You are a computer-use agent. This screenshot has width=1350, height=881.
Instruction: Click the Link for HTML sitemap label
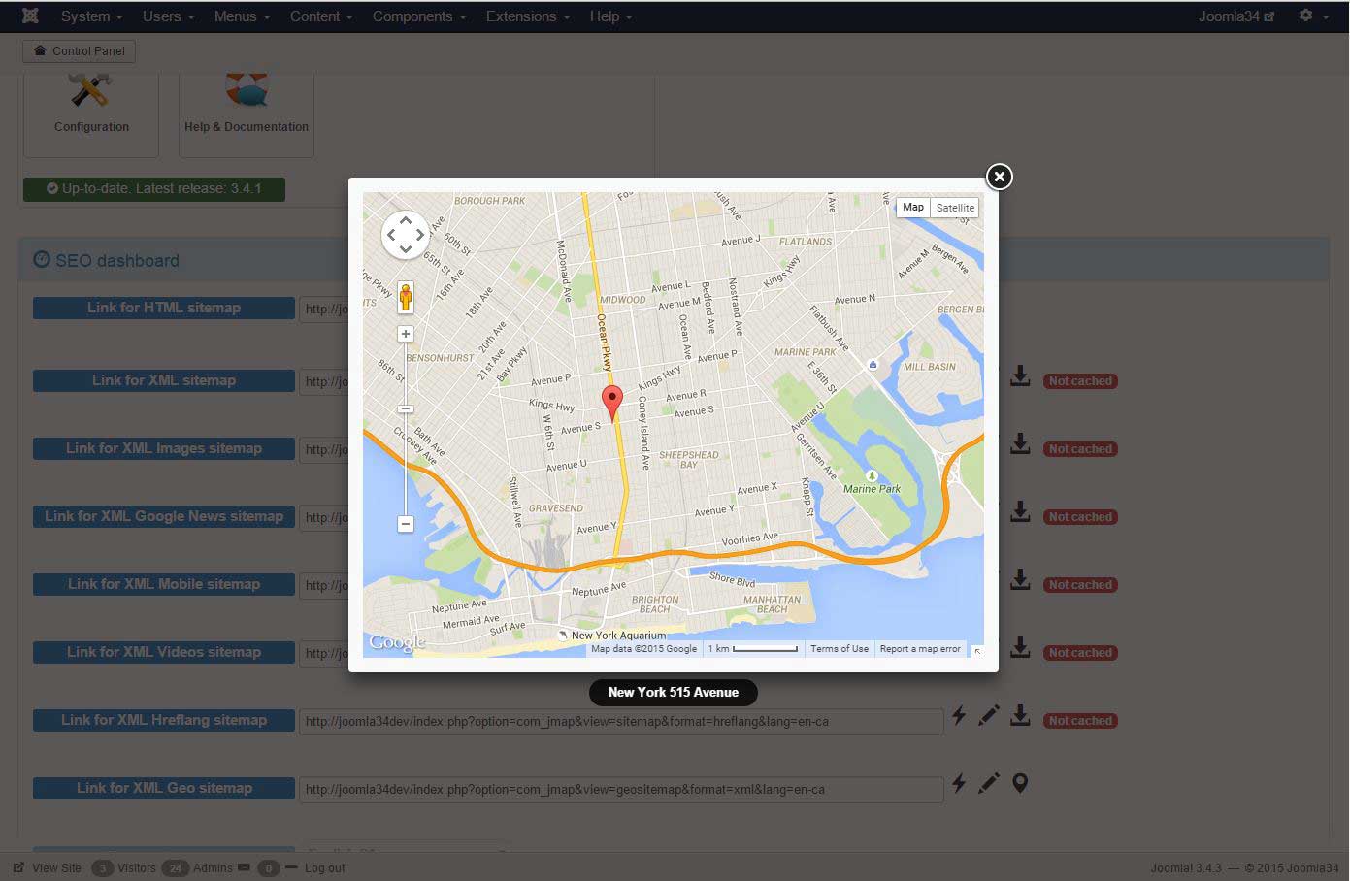click(164, 308)
